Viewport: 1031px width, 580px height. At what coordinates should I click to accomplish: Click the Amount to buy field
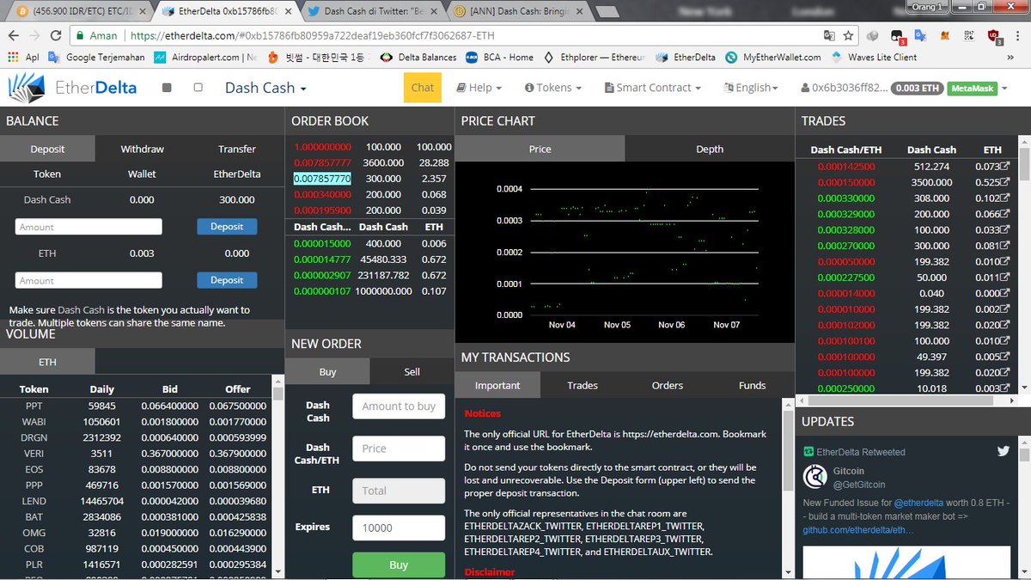point(399,406)
